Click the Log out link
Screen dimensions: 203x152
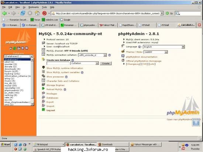click(51, 110)
